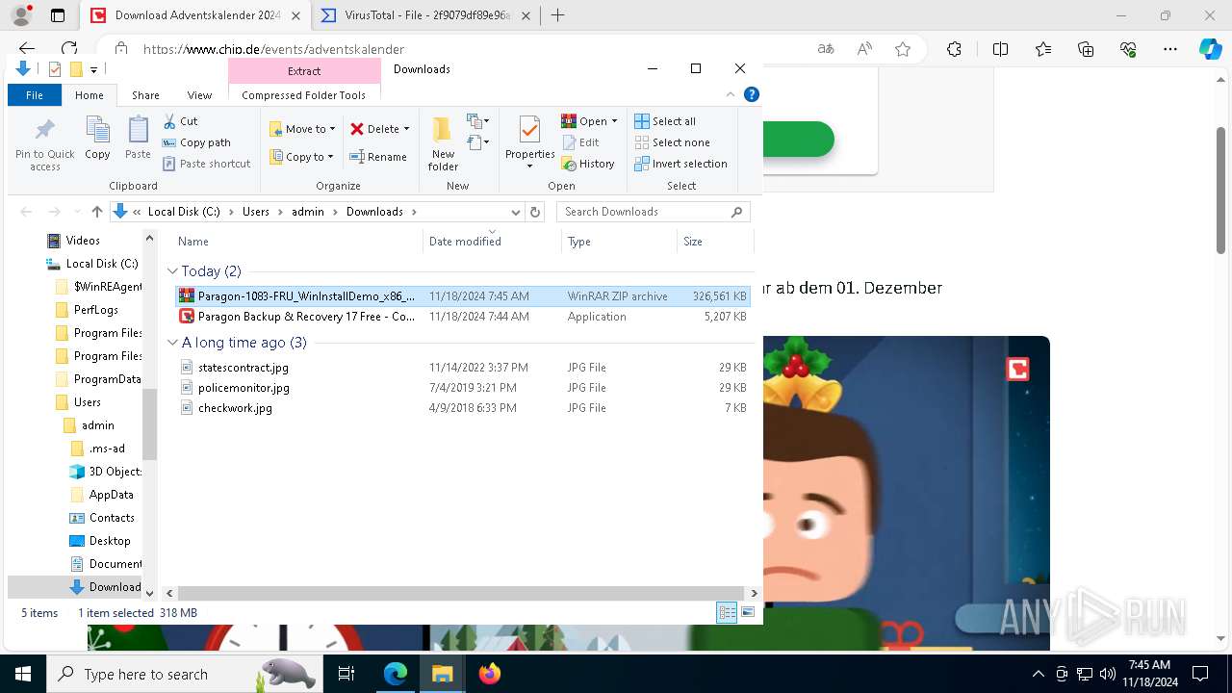Click Select all in ribbon
The image size is (1232, 693).
pos(665,121)
